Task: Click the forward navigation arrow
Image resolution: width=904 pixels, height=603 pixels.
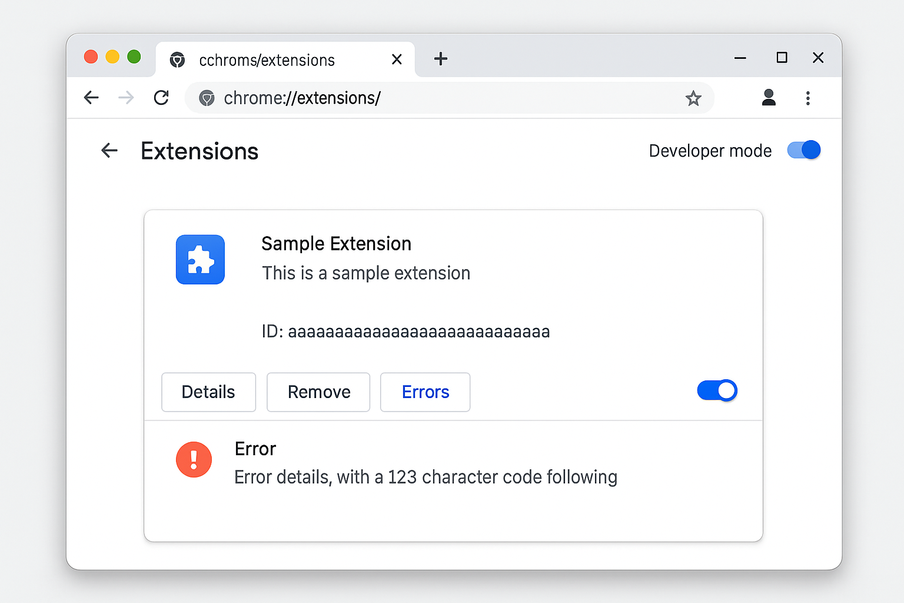Action: (126, 98)
